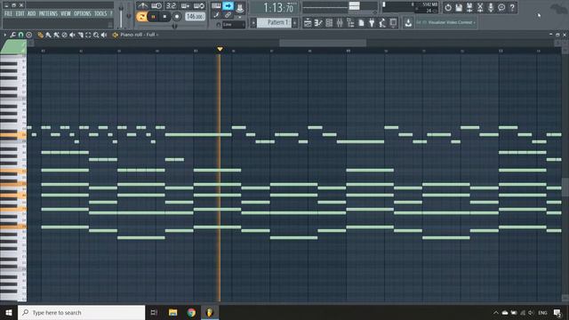The width and height of the screenshot is (569, 320).
Task: Expand the piano roll menu arrow
Action: pos(4,35)
